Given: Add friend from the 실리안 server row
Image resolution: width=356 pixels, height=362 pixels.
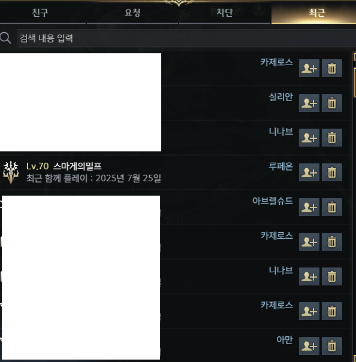Looking at the screenshot, I should coord(309,103).
